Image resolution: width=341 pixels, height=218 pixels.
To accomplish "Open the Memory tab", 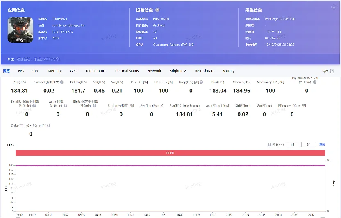I will click(x=55, y=71).
